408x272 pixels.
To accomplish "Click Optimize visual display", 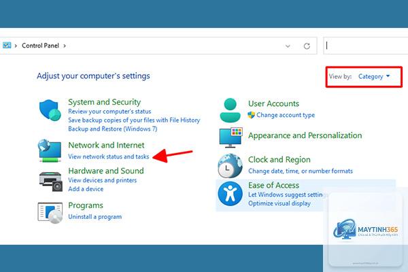I will coord(279,203).
